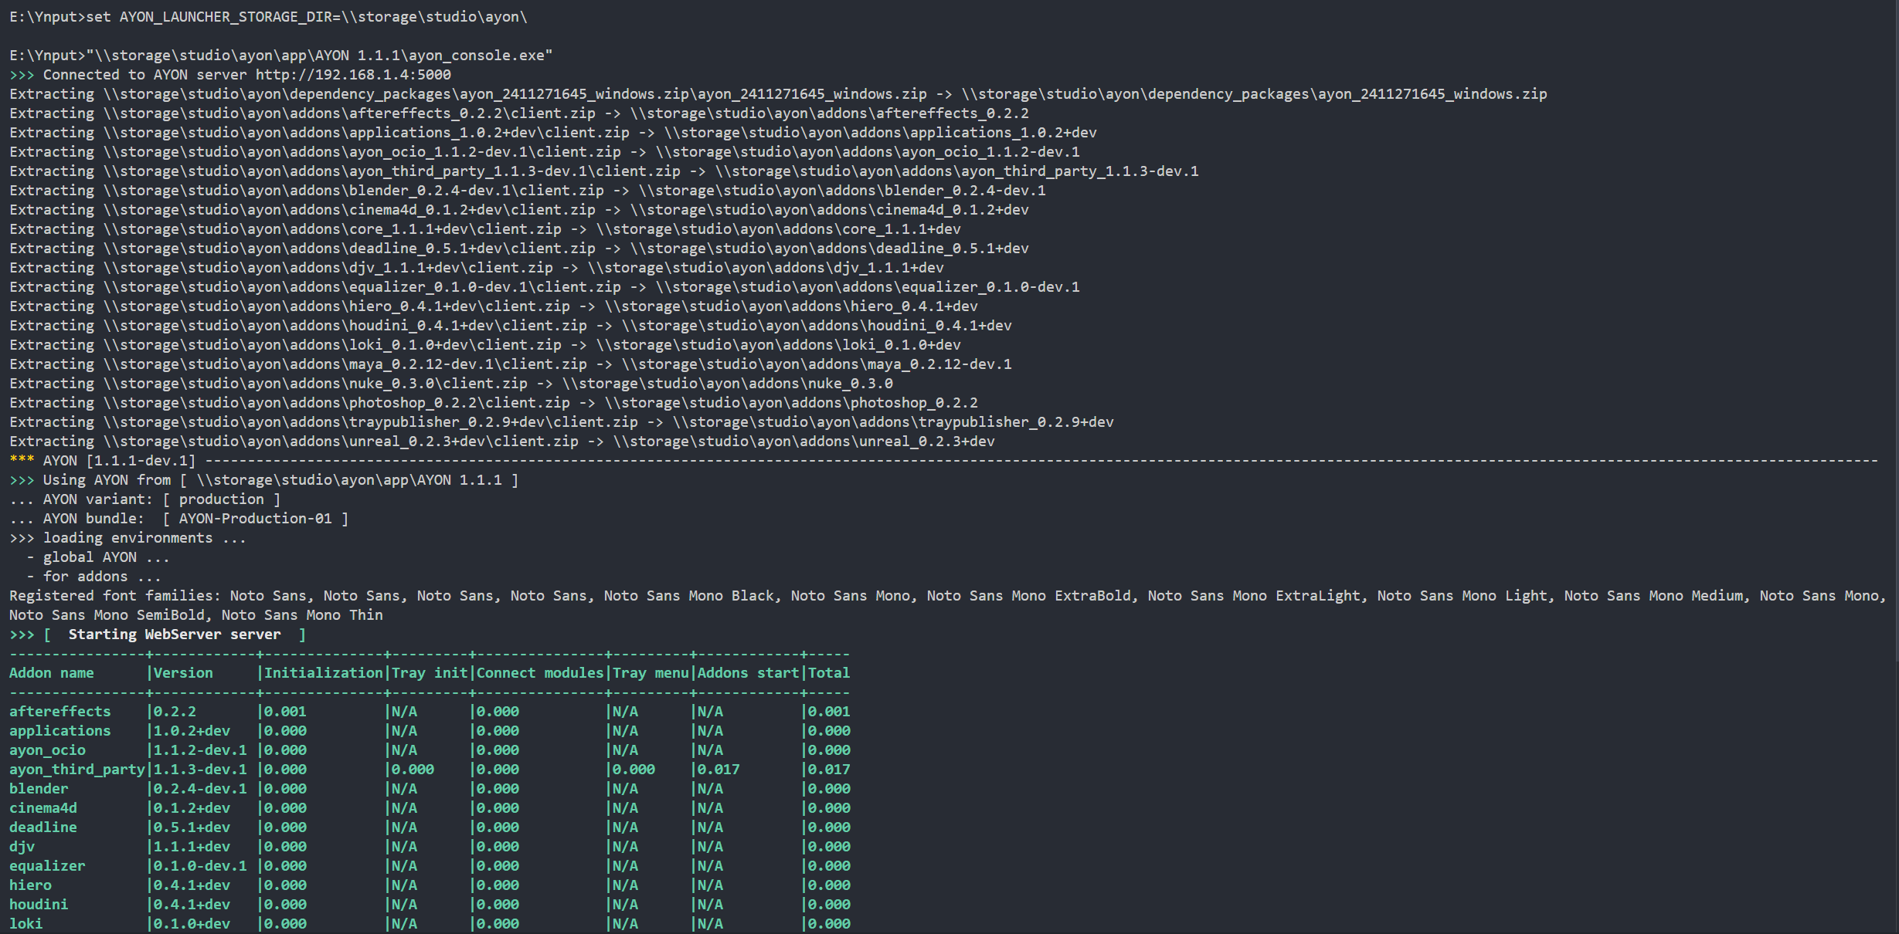Click the 'equalizer' addon name in table
This screenshot has height=934, width=1899.
point(47,866)
